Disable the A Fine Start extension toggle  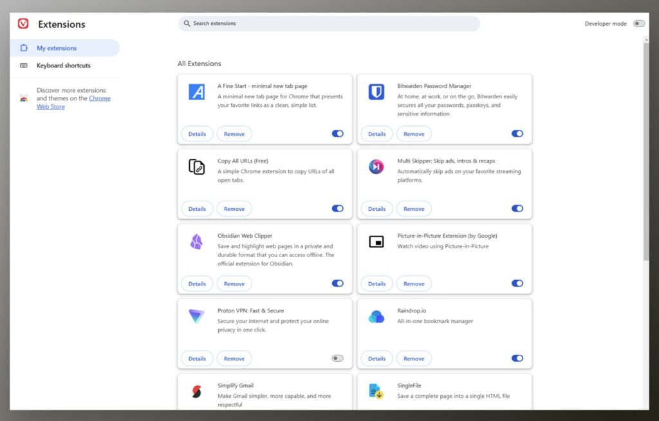337,134
